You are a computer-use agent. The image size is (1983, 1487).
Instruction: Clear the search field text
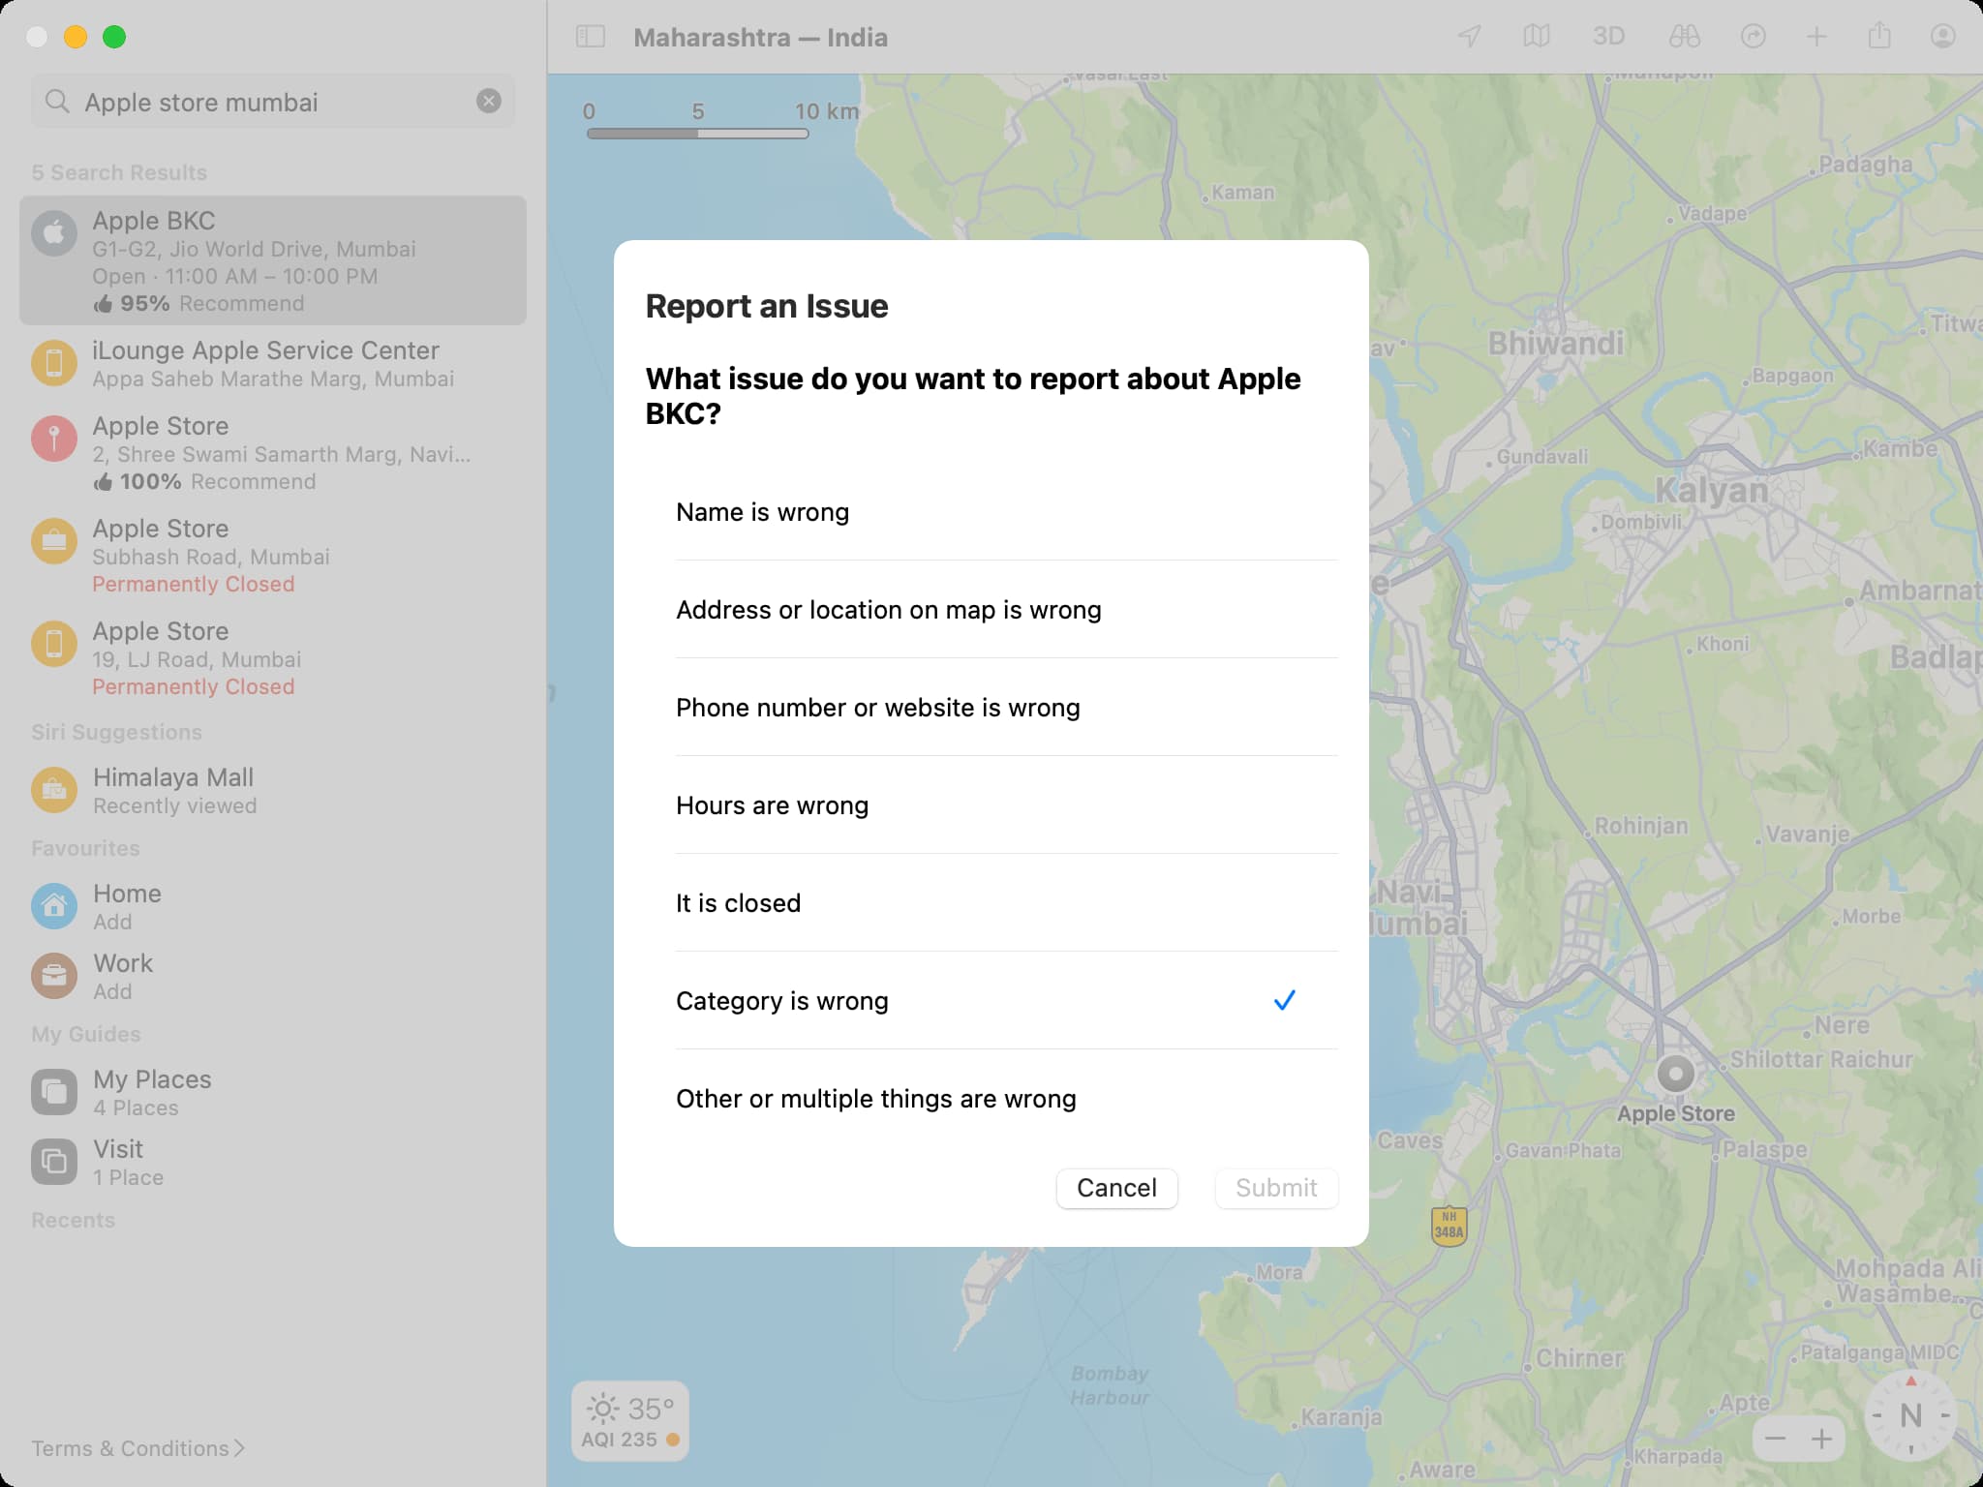tap(489, 101)
